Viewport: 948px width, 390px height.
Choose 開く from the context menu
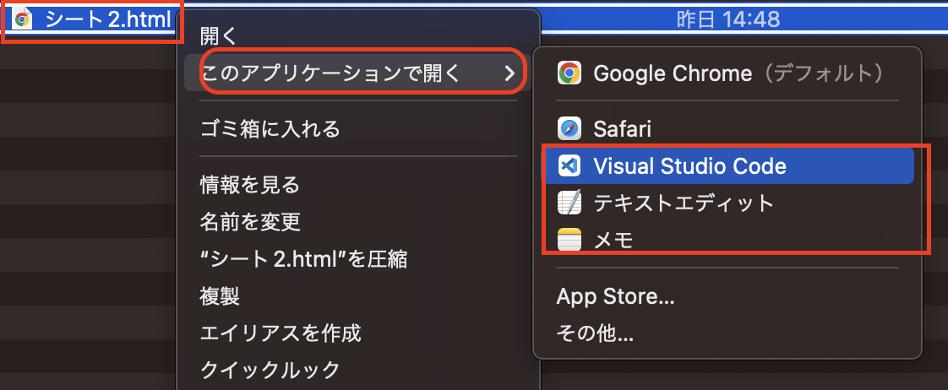pos(219,36)
